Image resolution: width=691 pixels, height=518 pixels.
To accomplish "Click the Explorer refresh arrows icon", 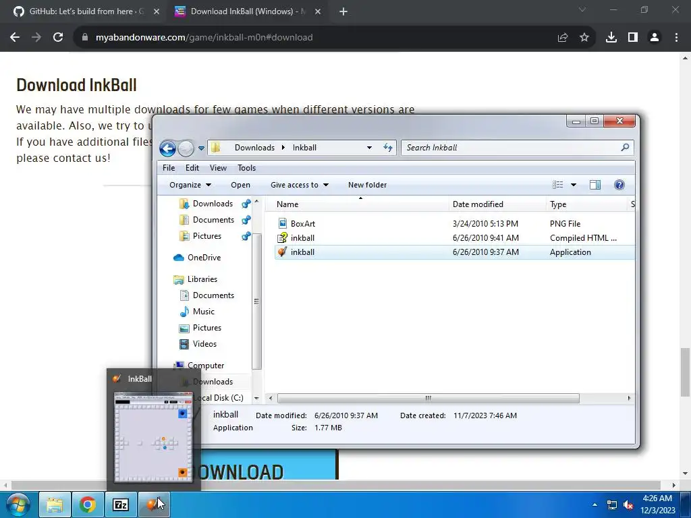I will click(x=388, y=148).
